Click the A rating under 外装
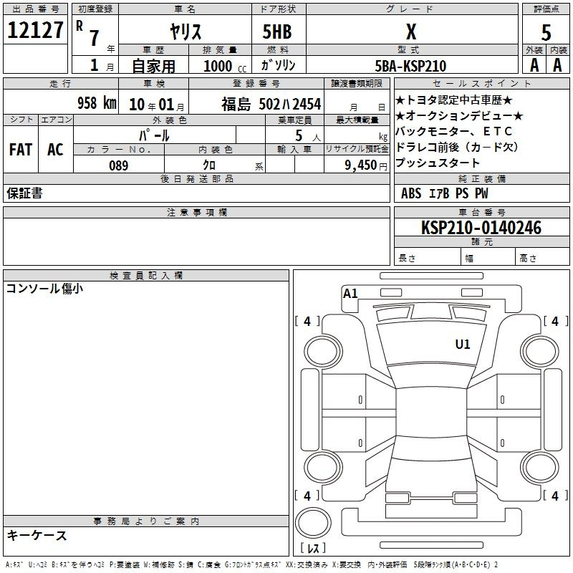573x573 pixels. point(534,65)
